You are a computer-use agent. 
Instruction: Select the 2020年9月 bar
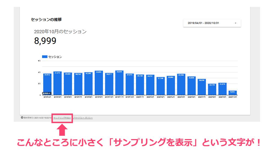coord(222,89)
